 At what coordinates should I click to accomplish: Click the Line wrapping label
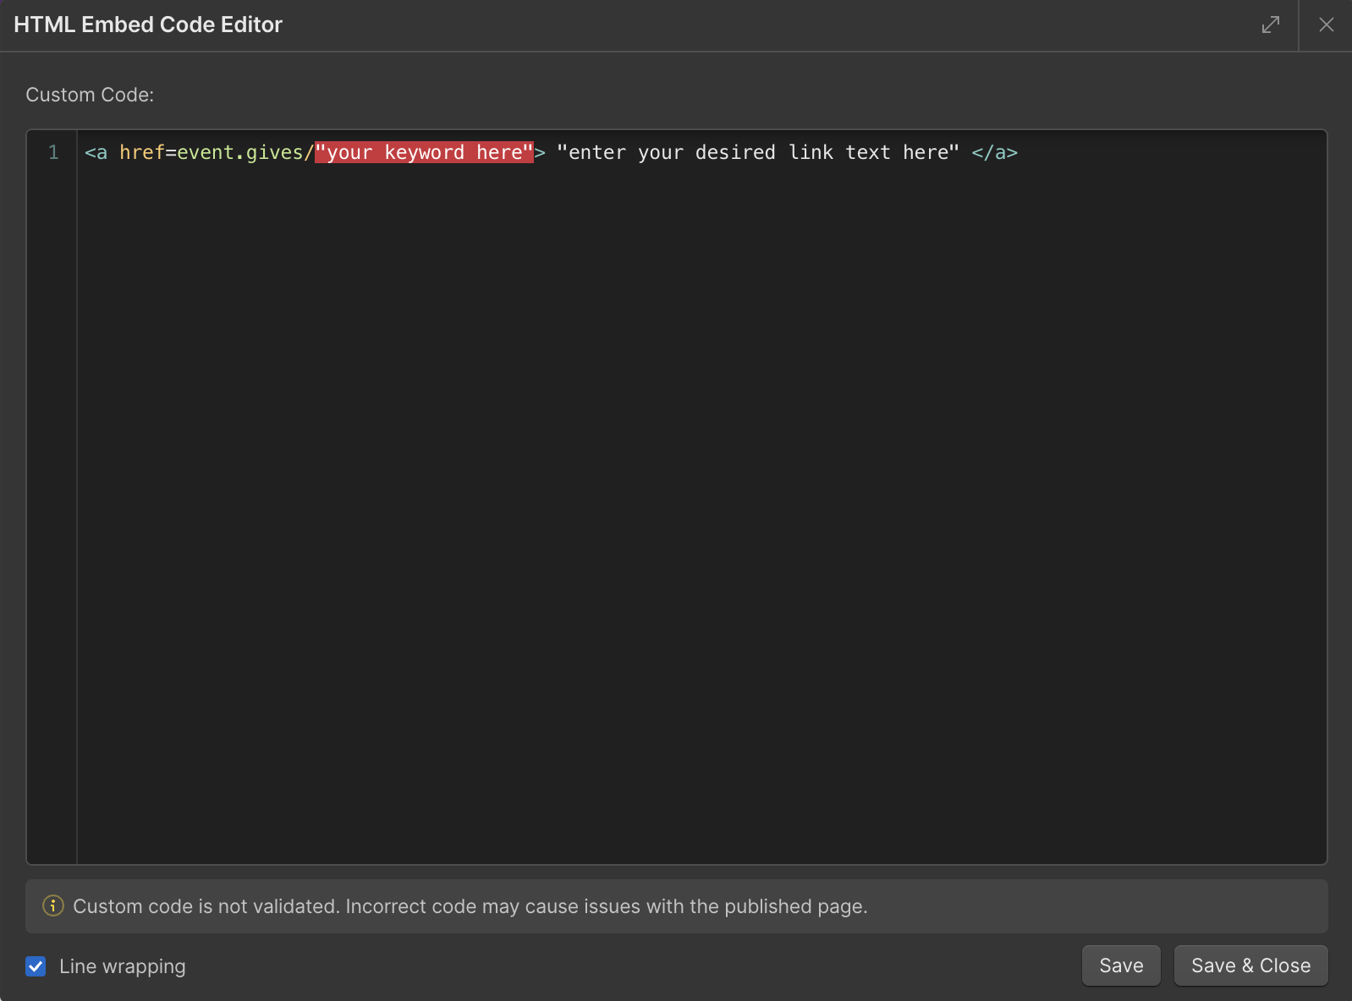pos(123,966)
